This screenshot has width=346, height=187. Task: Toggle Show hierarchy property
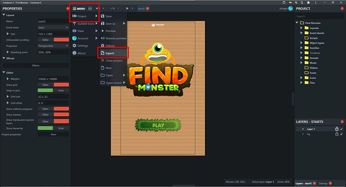tap(53, 128)
